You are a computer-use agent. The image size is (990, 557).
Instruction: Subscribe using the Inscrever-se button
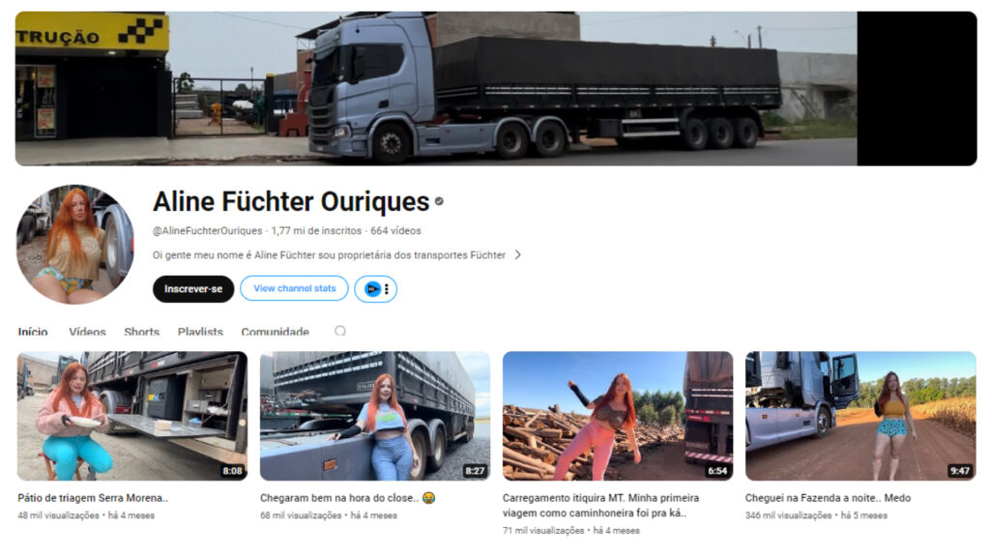pyautogui.click(x=193, y=288)
